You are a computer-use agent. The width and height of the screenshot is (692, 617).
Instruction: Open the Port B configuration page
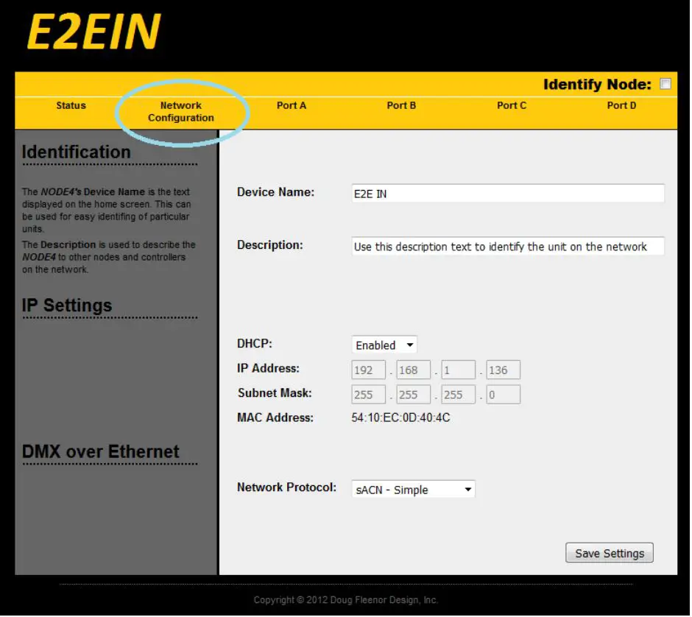point(401,105)
